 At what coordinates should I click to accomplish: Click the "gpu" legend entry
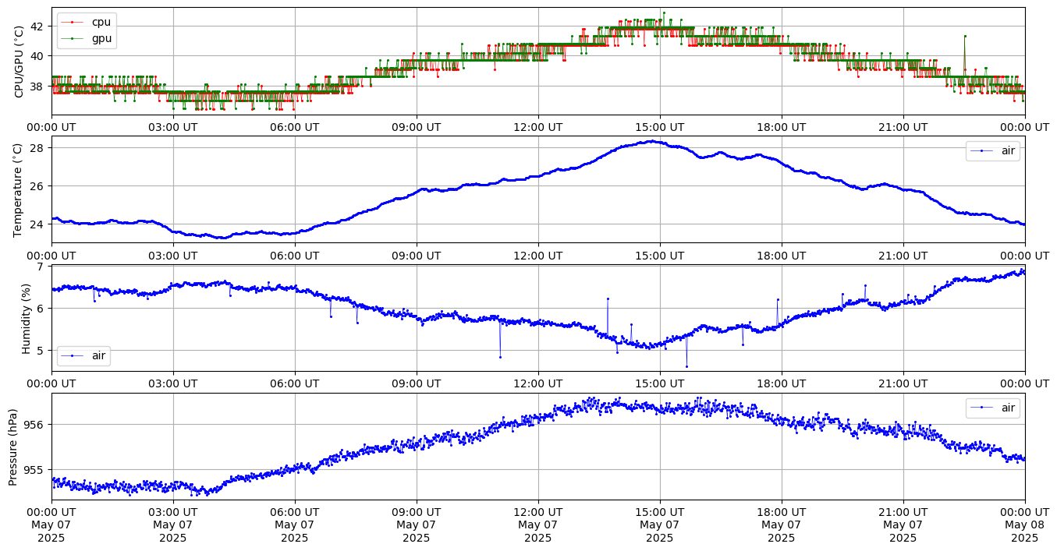click(87, 37)
